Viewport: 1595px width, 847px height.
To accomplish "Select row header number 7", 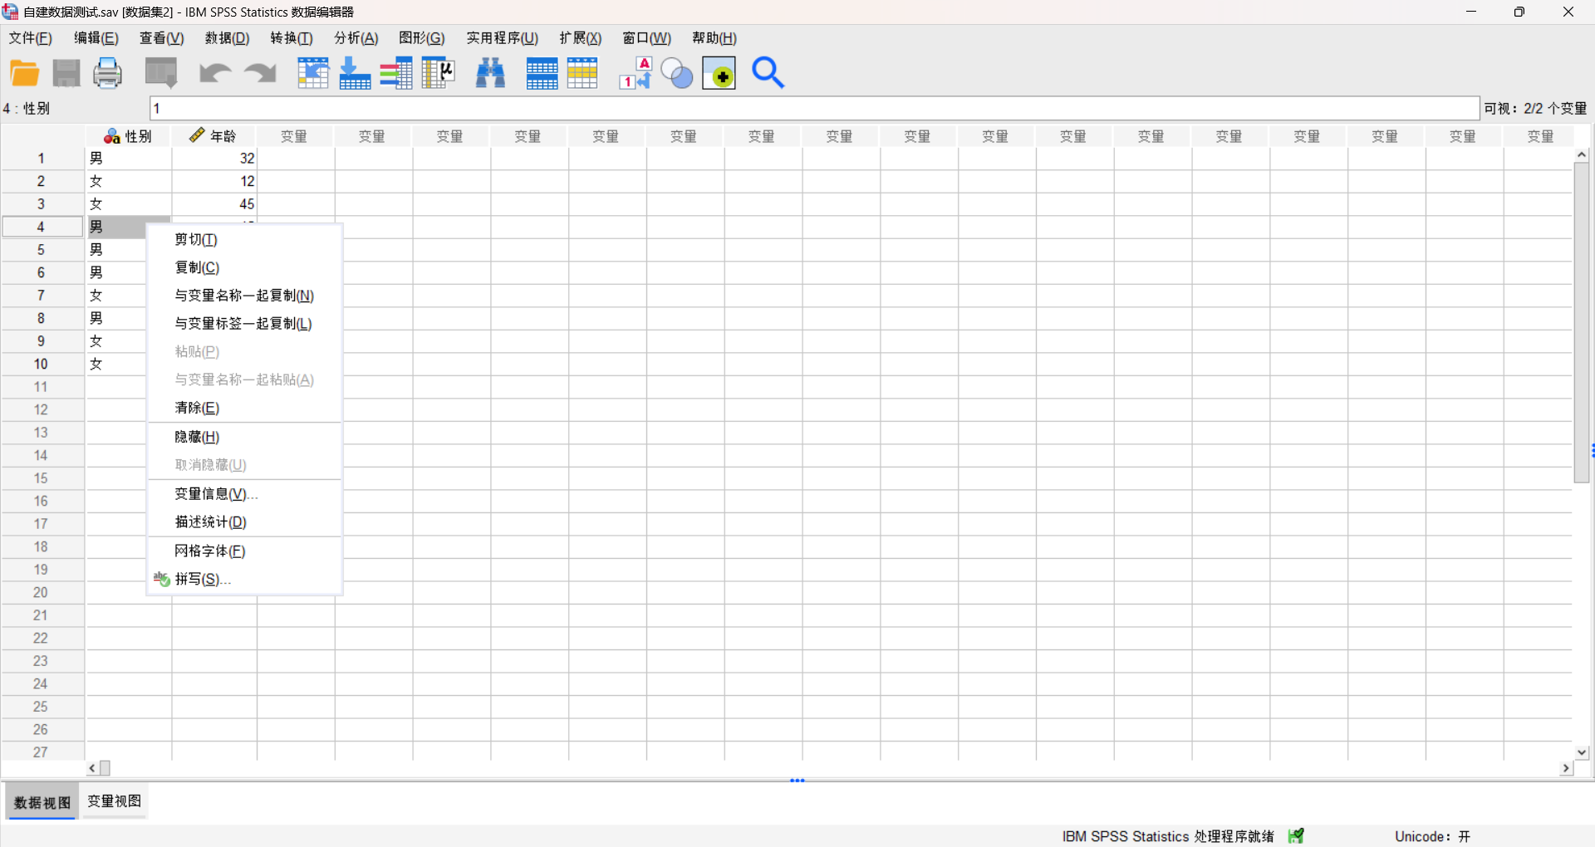I will point(42,296).
